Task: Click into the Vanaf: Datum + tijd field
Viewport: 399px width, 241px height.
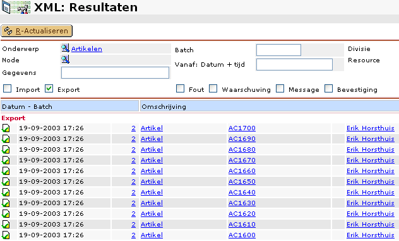Action: point(294,64)
